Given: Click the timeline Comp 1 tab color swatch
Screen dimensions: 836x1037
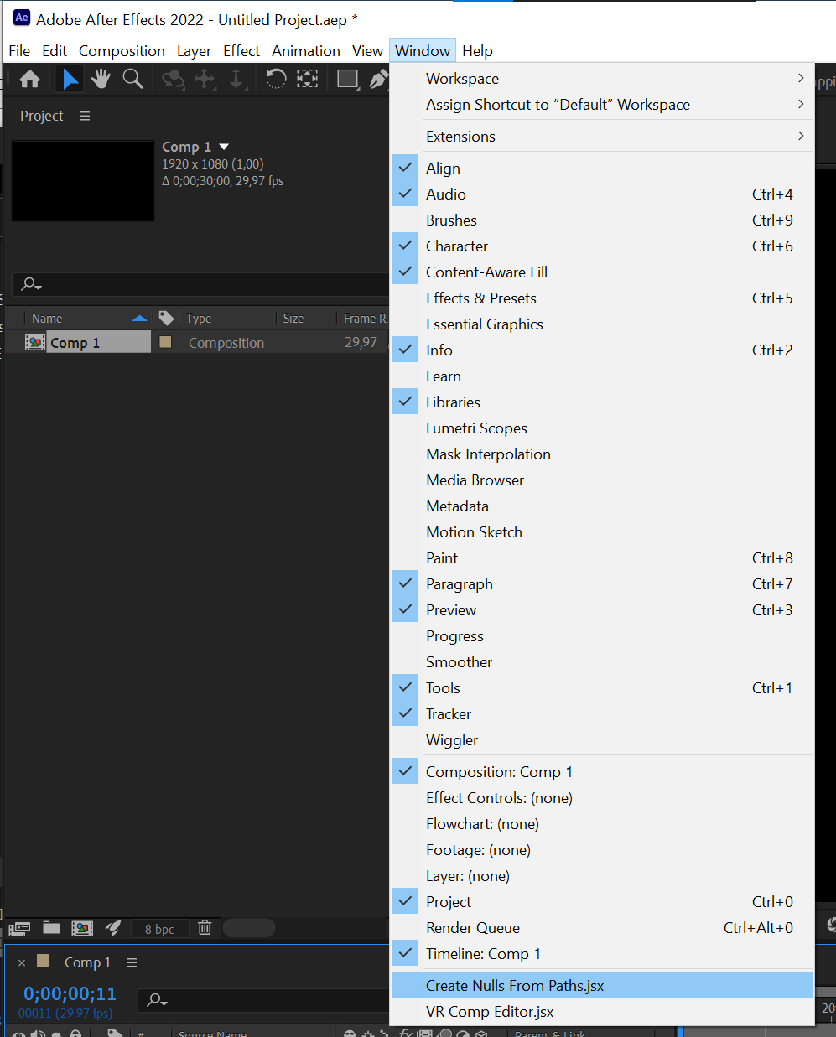Looking at the screenshot, I should pos(44,961).
